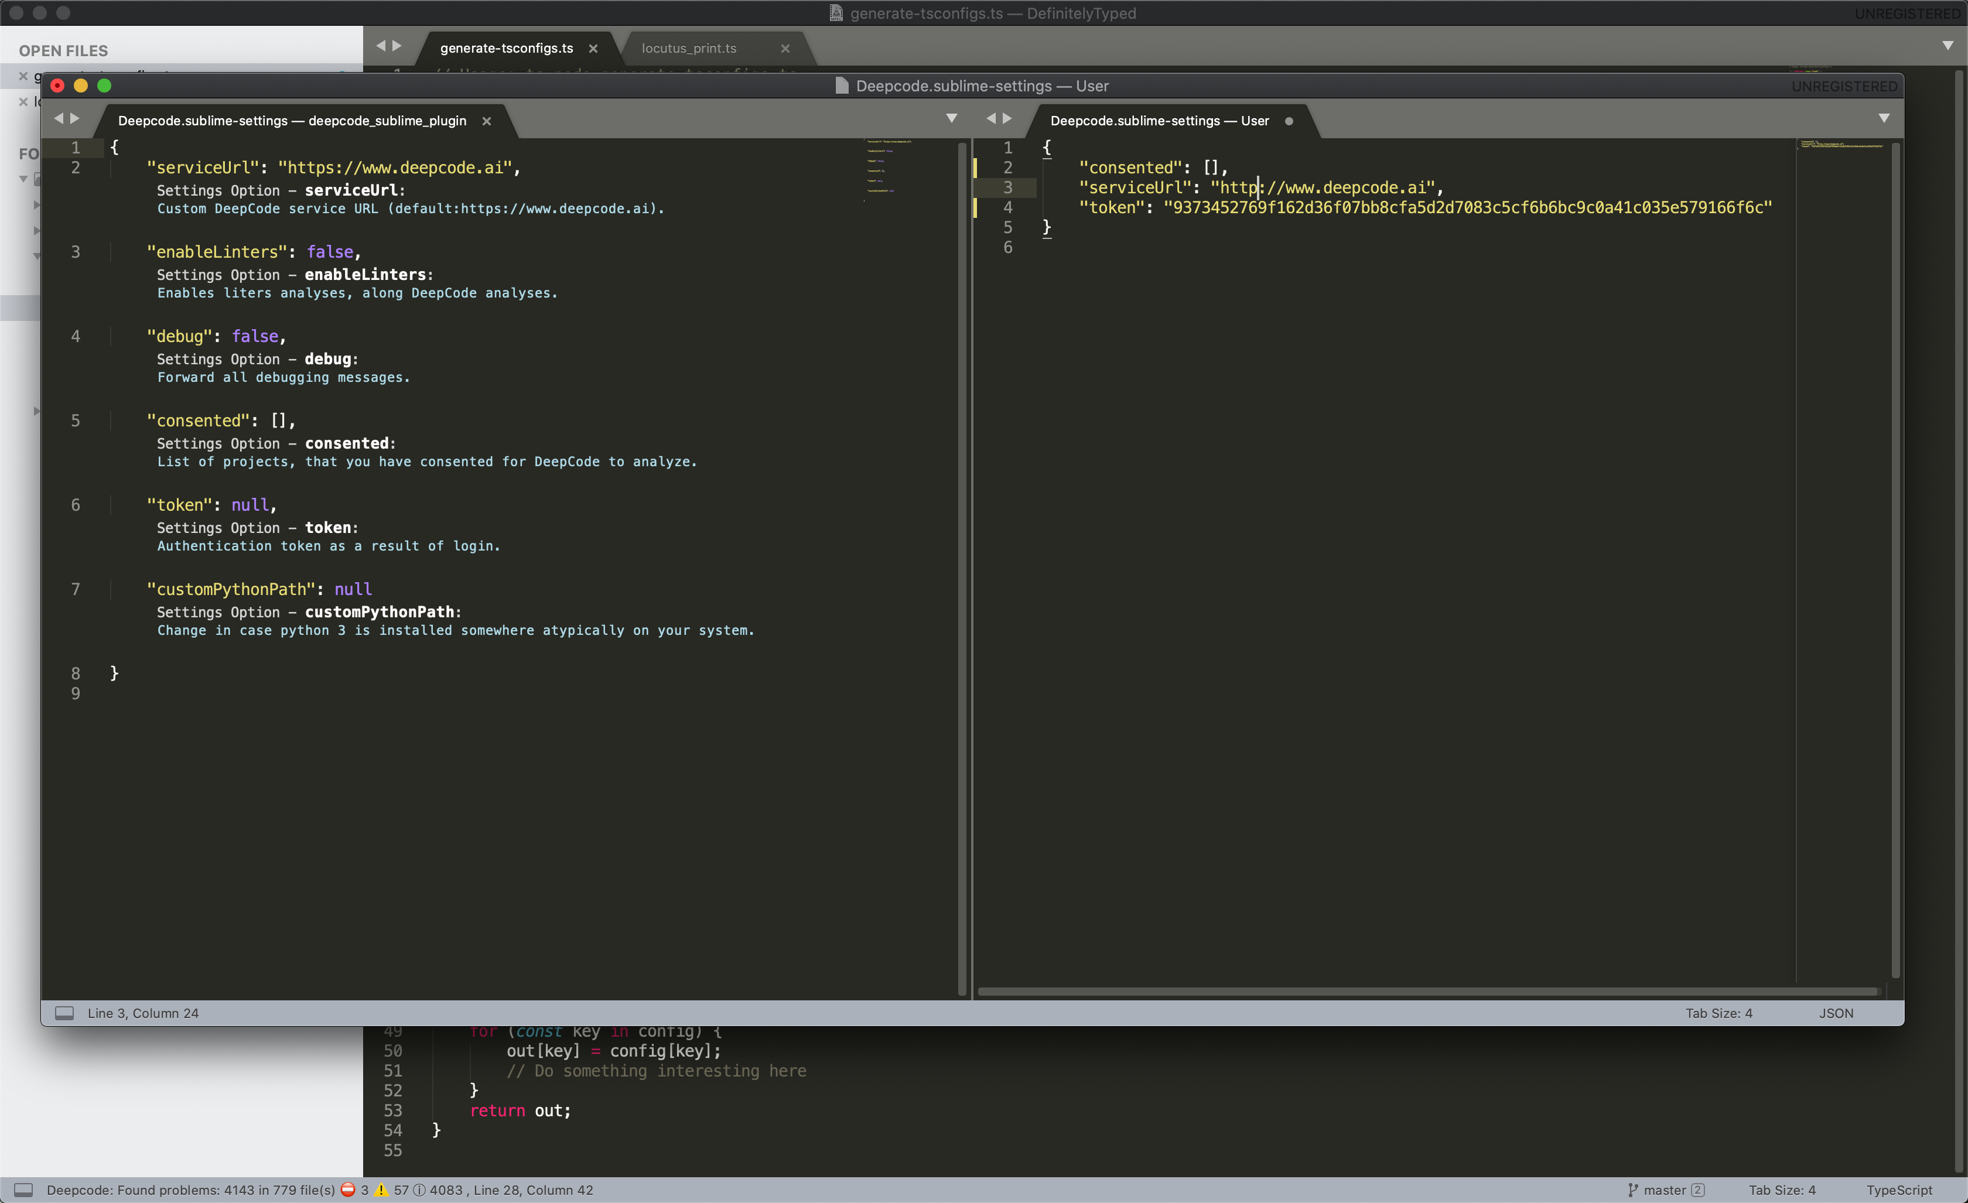The image size is (1968, 1203).
Task: Open the tab list dropdown in the DefinitelyTyped window
Action: (x=1948, y=46)
